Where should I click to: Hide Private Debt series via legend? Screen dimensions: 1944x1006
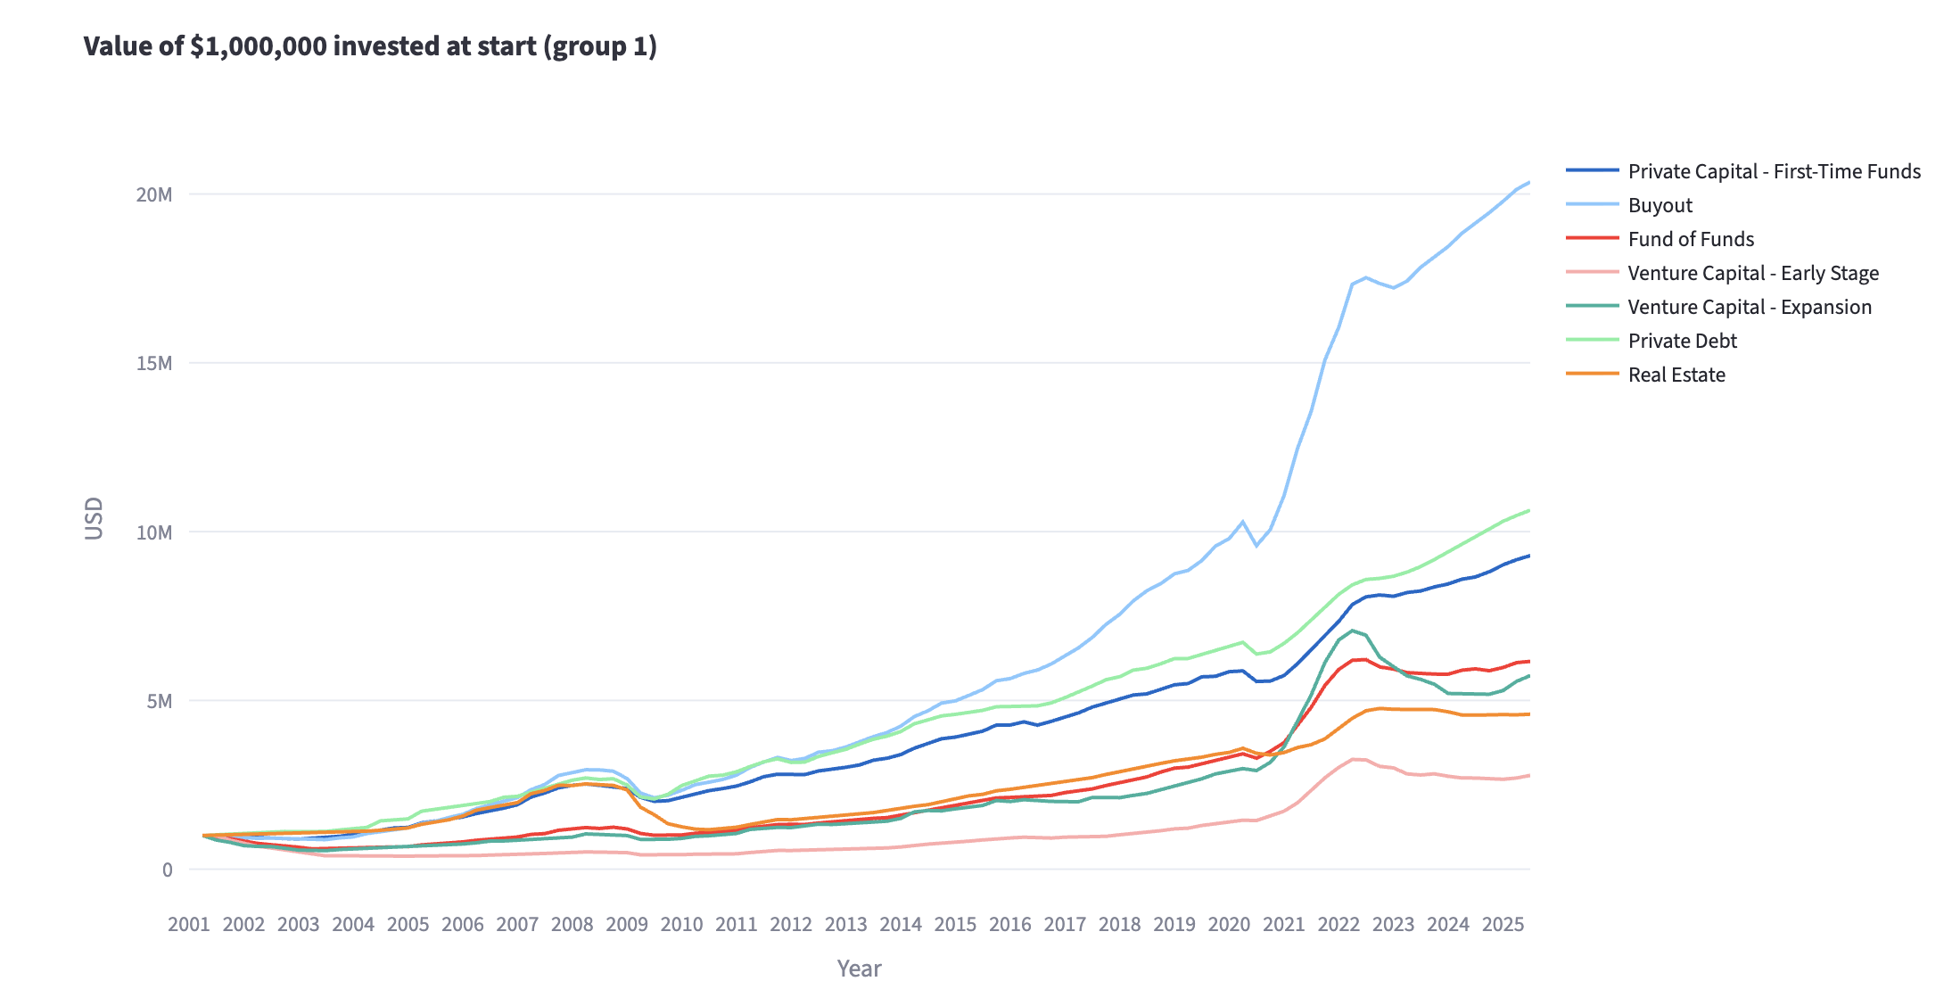(1682, 341)
